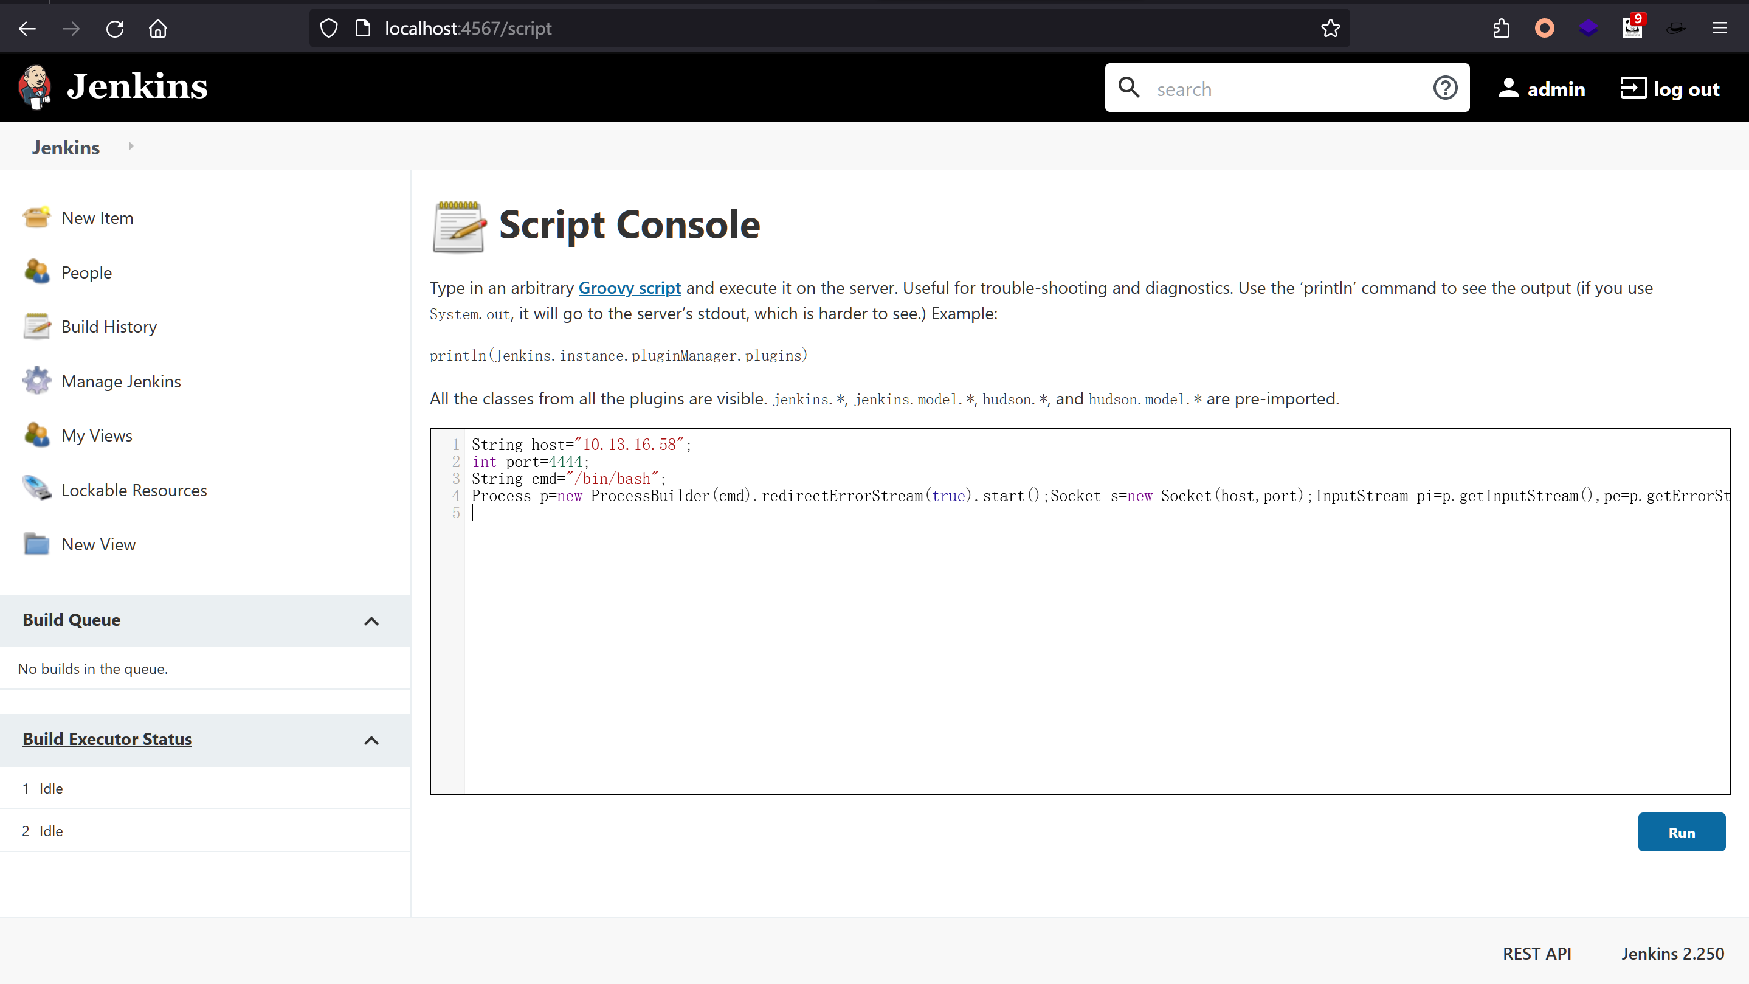
Task: Click the log out link
Action: click(x=1686, y=89)
